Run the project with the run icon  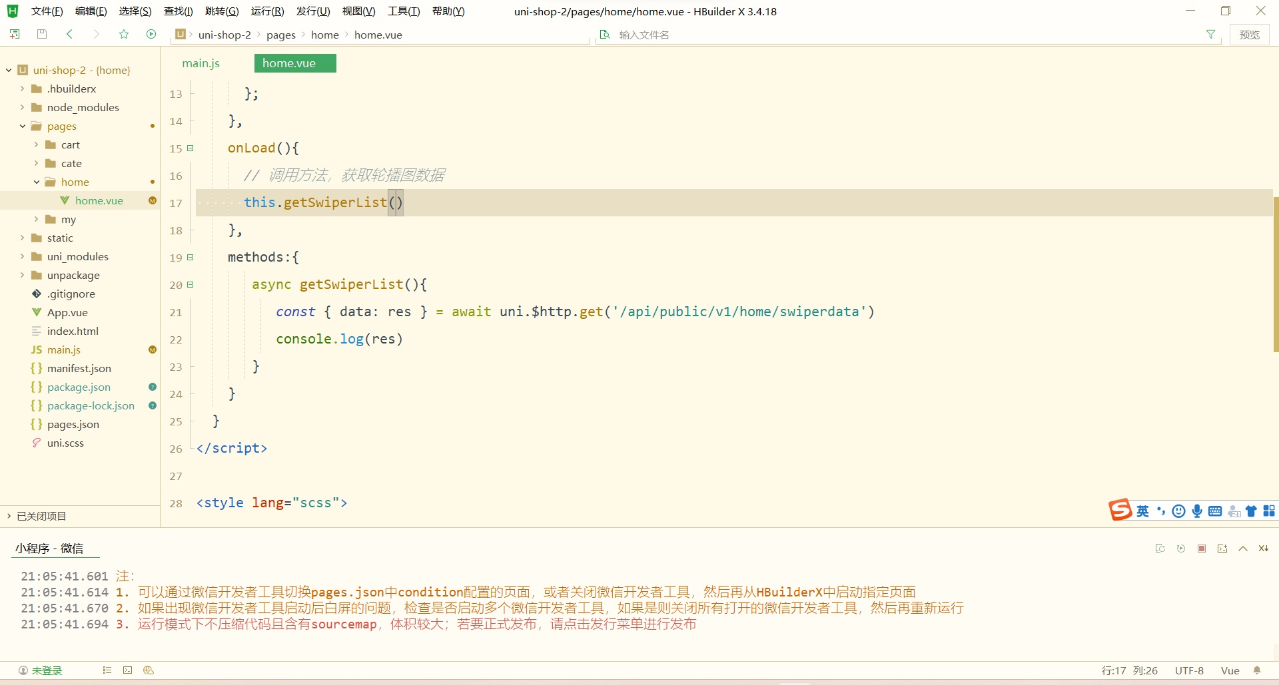(151, 34)
